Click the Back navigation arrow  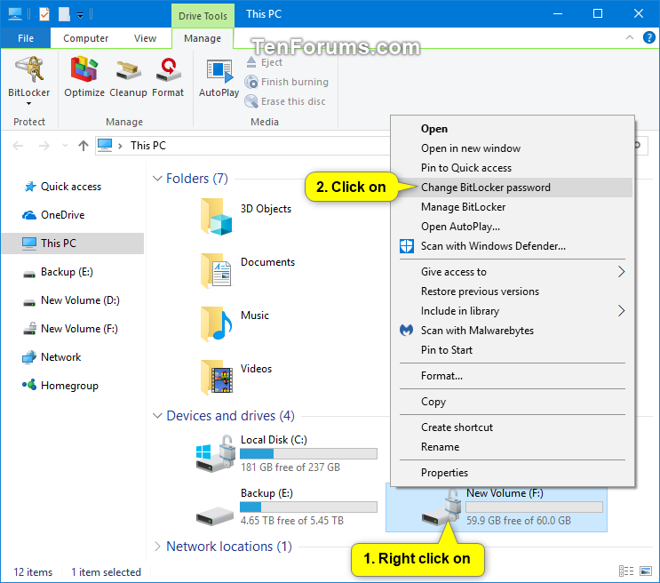18,146
